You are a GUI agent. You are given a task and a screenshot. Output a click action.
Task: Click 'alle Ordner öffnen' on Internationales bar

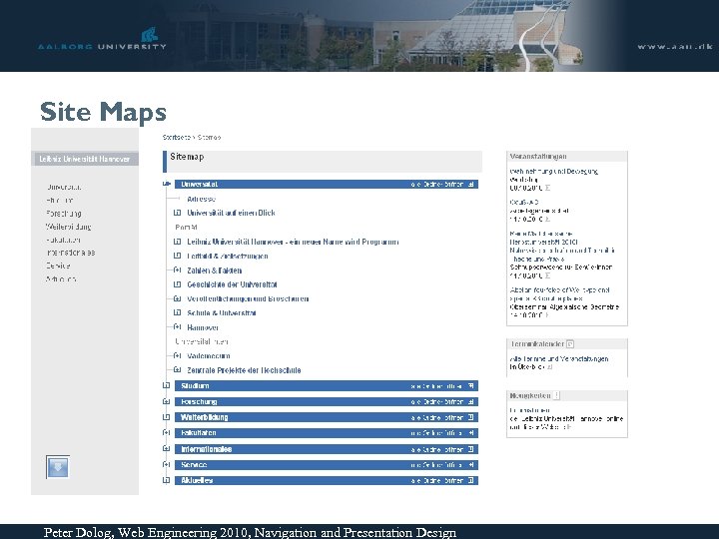click(x=442, y=449)
